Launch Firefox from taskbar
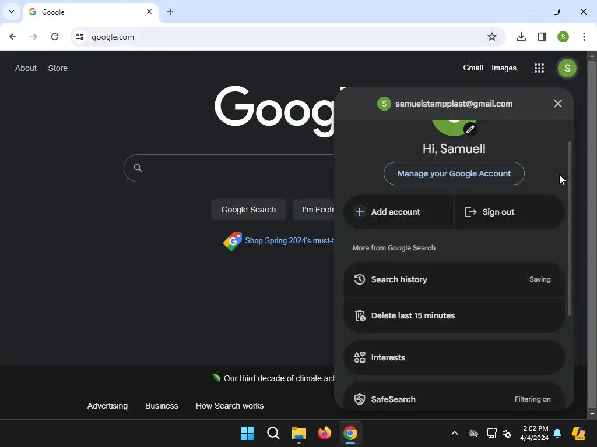 324,433
